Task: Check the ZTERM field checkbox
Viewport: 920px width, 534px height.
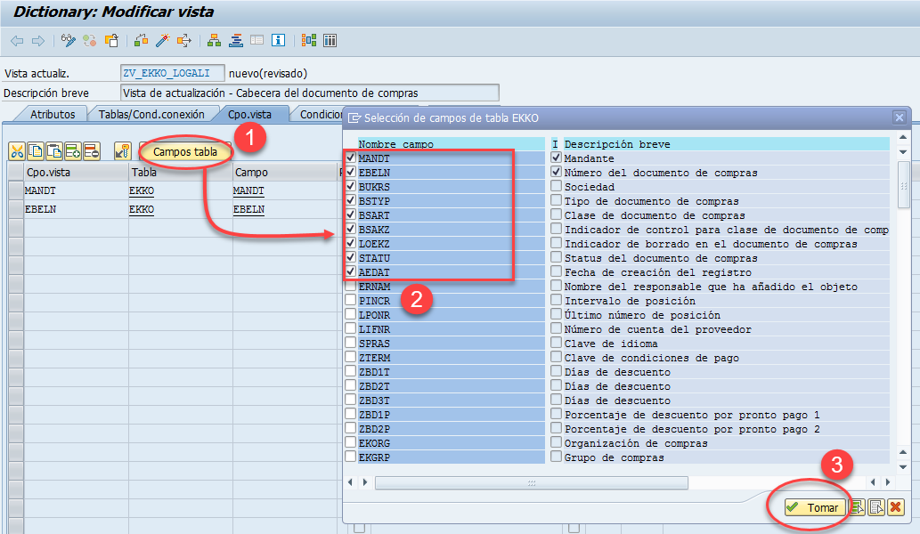Action: (x=351, y=357)
